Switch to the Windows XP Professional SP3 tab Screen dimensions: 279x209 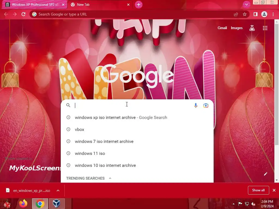[35, 5]
